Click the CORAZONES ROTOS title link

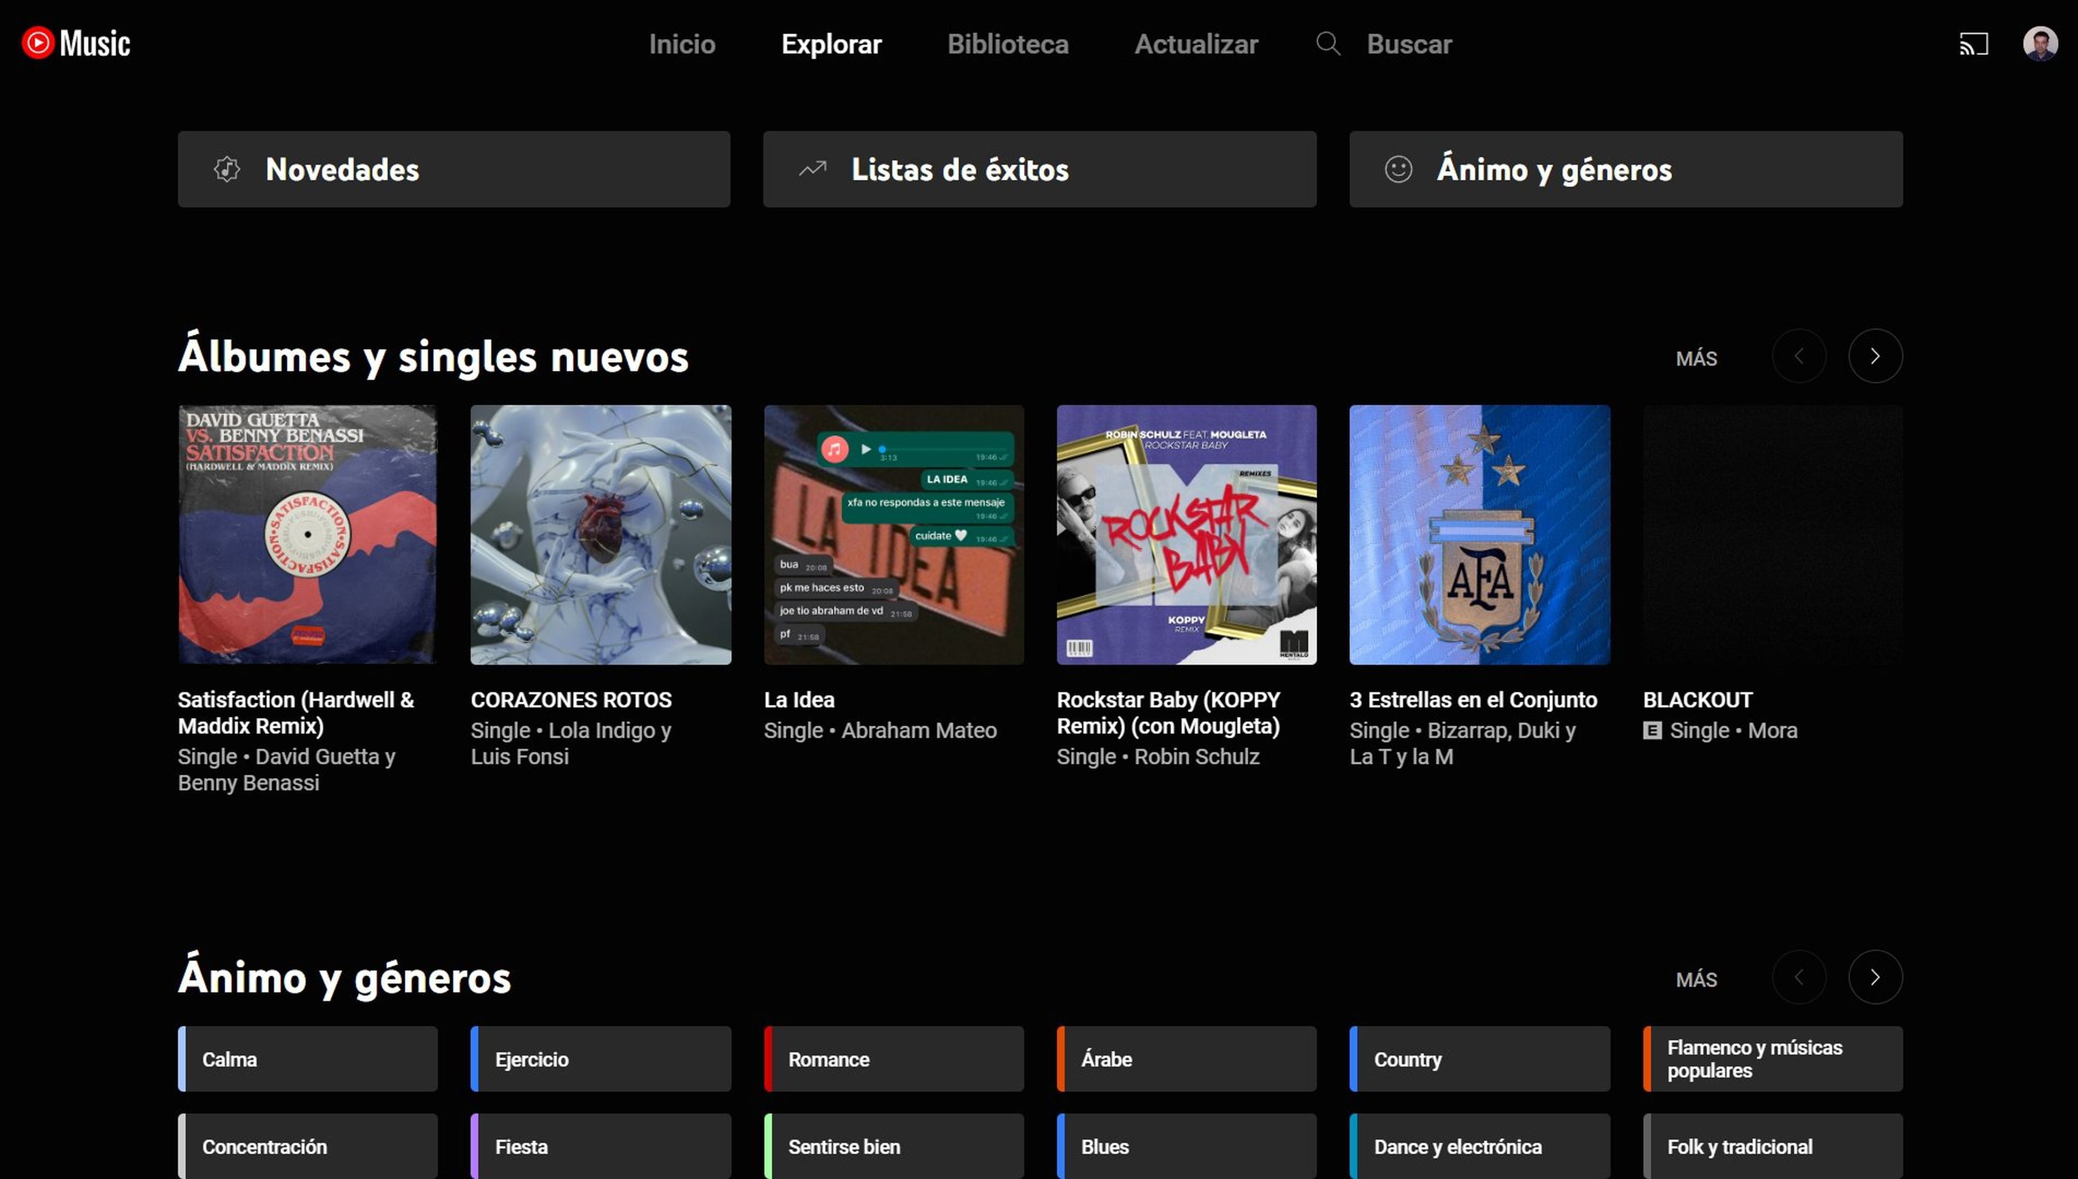pyautogui.click(x=571, y=700)
